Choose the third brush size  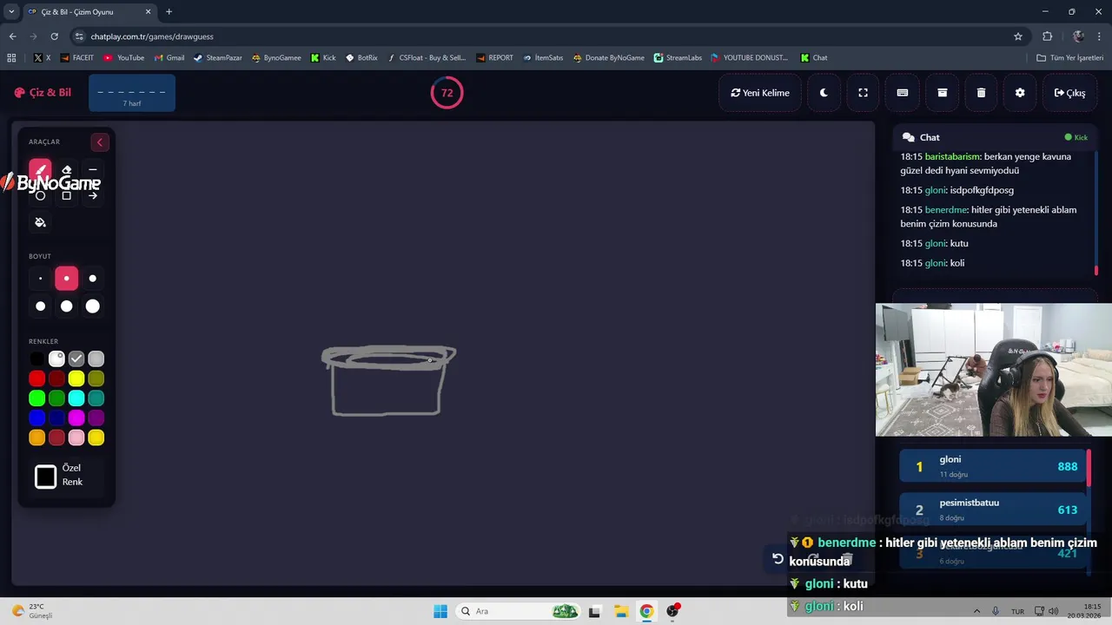93,279
